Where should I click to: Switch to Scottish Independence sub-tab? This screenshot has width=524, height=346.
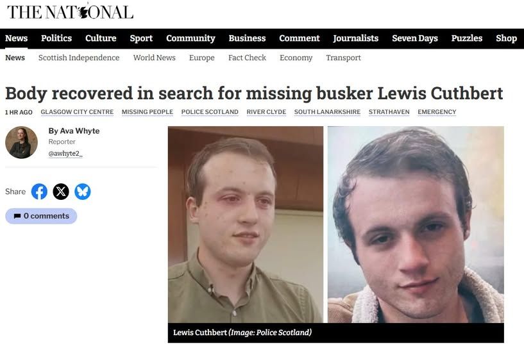click(79, 58)
